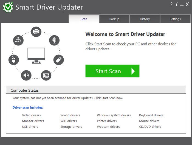Screen dimensions: 192x145
Task: Click the 'system has not yet been scanned' message
Action: [x=67, y=98]
